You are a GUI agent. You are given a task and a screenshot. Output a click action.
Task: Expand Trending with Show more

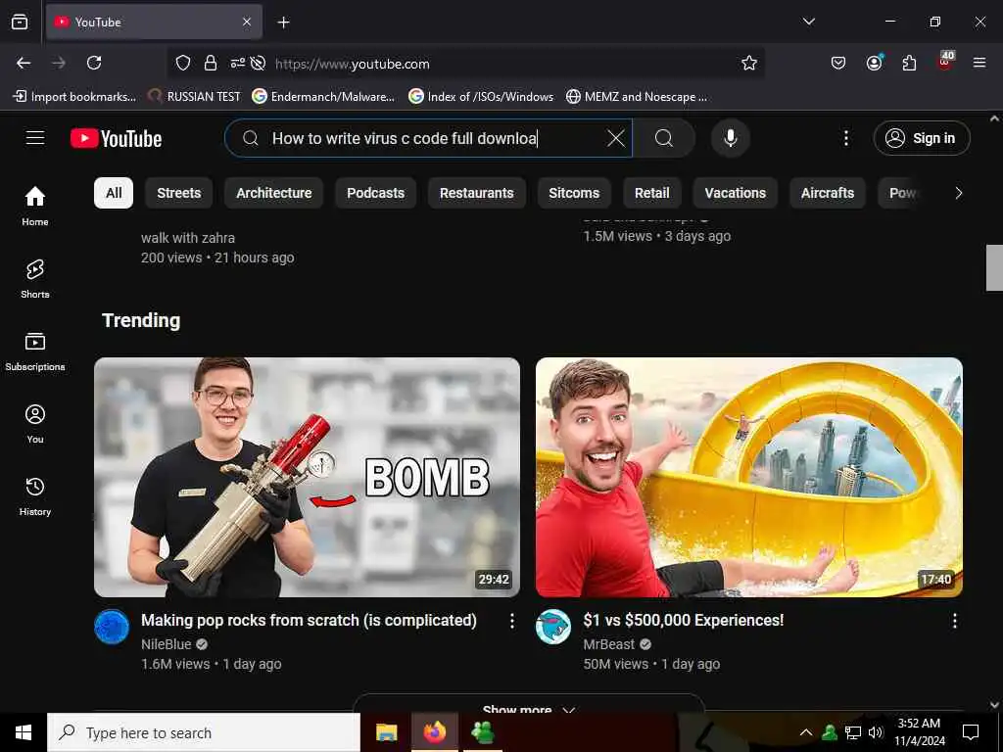click(528, 709)
